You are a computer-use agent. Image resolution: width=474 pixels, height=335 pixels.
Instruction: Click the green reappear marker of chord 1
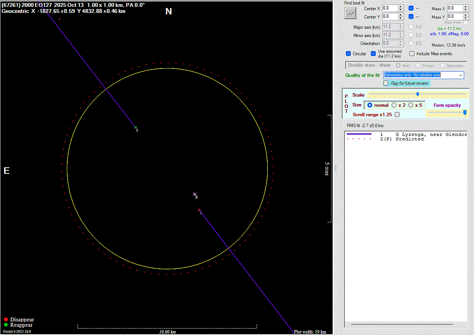point(135,128)
